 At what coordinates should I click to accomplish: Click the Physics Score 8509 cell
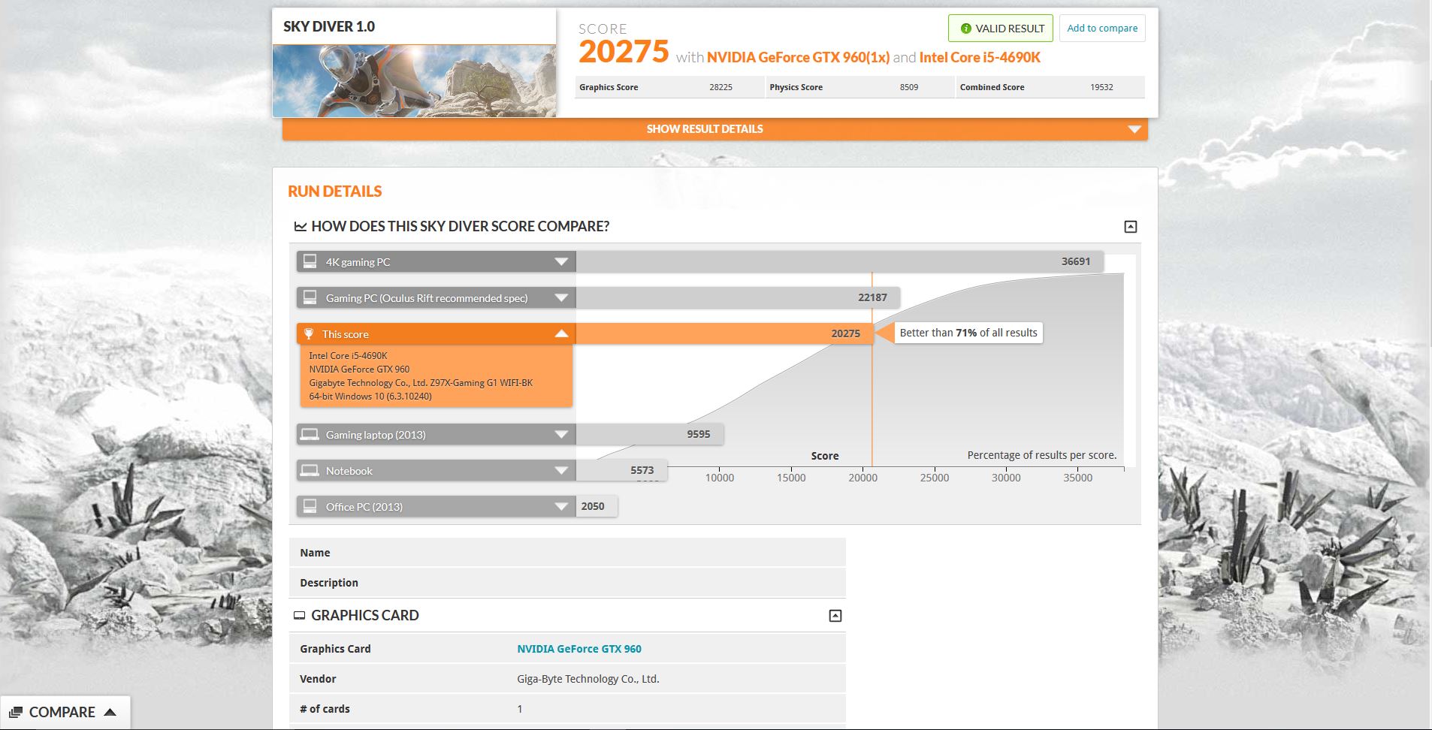point(860,87)
